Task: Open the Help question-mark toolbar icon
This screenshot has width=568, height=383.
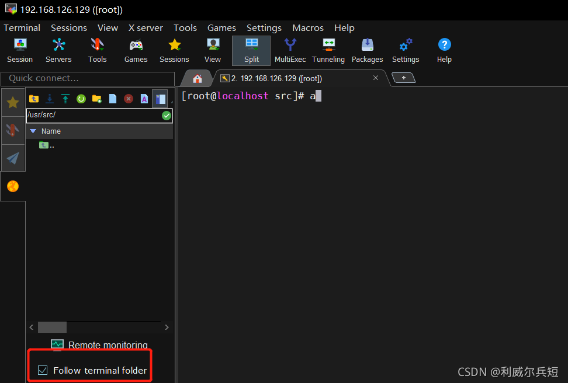Action: click(x=444, y=51)
